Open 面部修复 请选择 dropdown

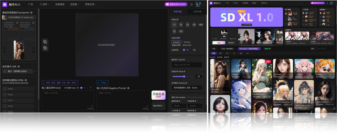(179, 106)
